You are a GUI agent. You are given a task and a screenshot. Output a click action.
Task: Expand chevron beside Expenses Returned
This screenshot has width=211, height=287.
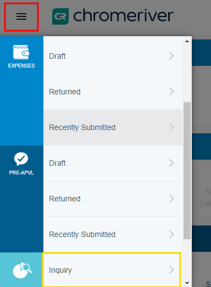[x=171, y=92]
